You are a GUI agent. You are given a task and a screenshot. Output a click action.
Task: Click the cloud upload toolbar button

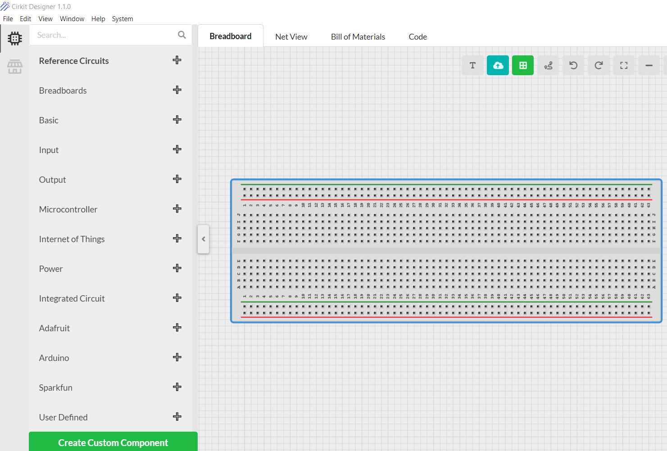click(498, 65)
